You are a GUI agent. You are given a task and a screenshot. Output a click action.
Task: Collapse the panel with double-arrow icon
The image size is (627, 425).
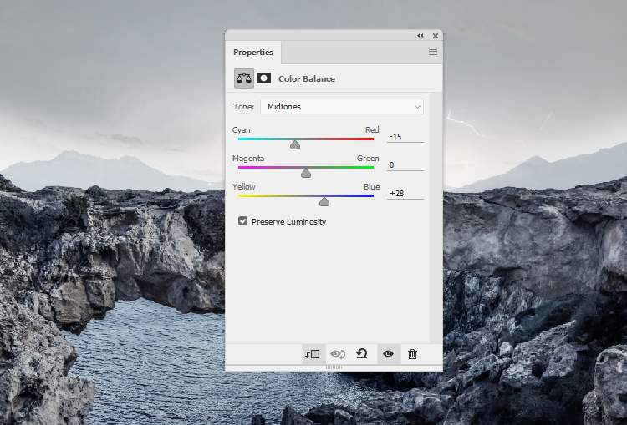point(420,36)
